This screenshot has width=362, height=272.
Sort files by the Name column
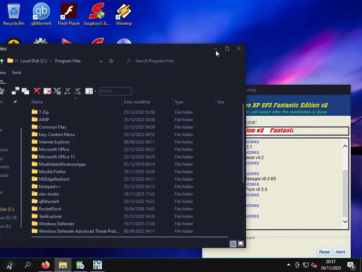pyautogui.click(x=37, y=102)
